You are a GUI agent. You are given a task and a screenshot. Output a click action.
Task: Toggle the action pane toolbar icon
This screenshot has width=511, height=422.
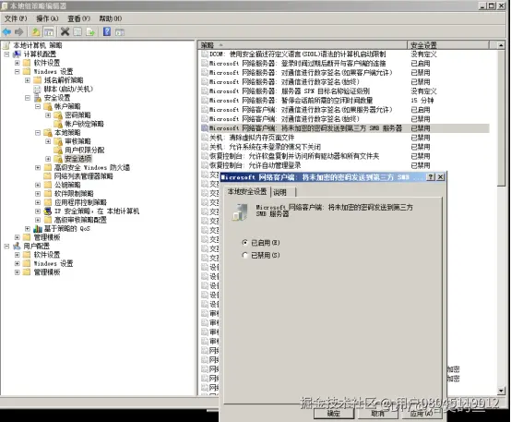coord(120,32)
